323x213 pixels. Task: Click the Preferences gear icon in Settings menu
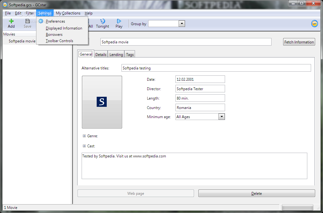(41, 21)
